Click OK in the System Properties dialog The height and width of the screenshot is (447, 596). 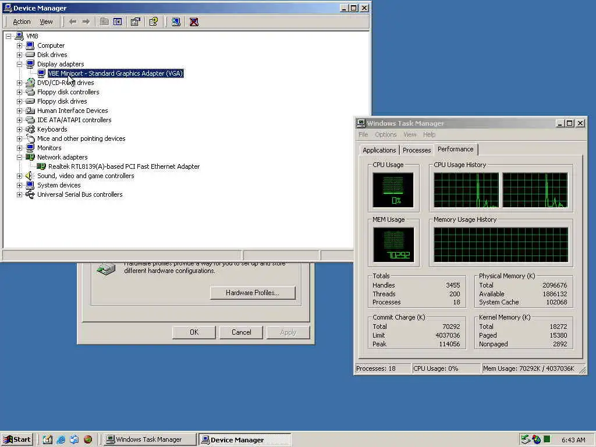click(194, 332)
